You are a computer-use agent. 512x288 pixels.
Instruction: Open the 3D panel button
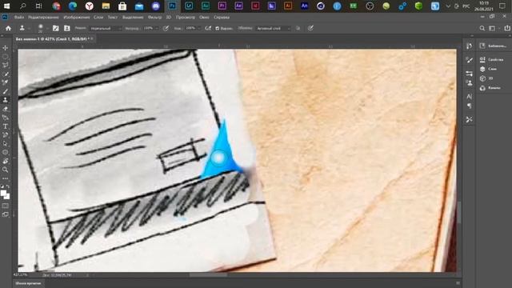coord(486,78)
